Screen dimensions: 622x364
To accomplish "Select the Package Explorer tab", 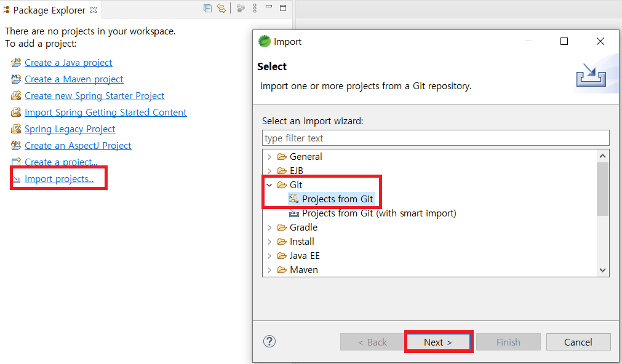I will tap(50, 10).
